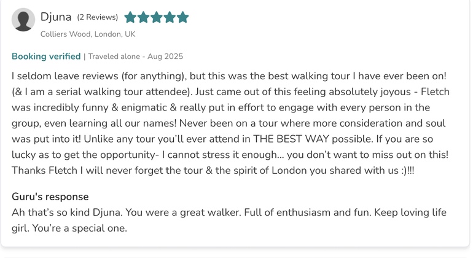This screenshot has width=473, height=258.
Task: Click the Traveled alone - Aug 2025 text
Action: 136,57
